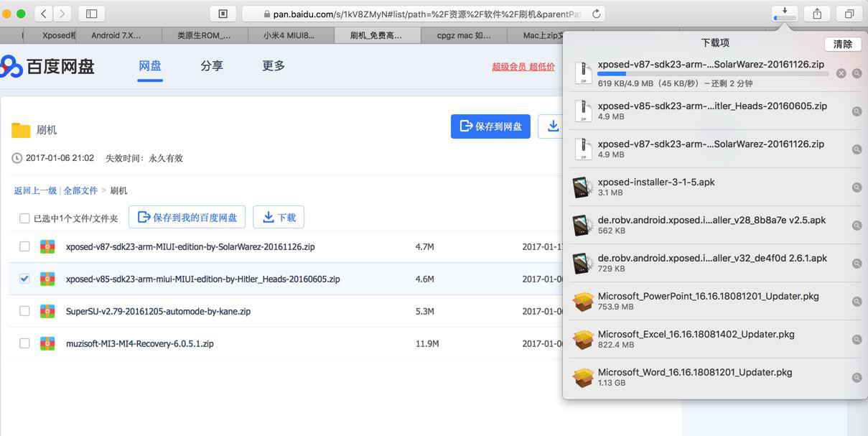
Task: Click the file icon of SuperSU-v2.79 zip
Action: (47, 311)
